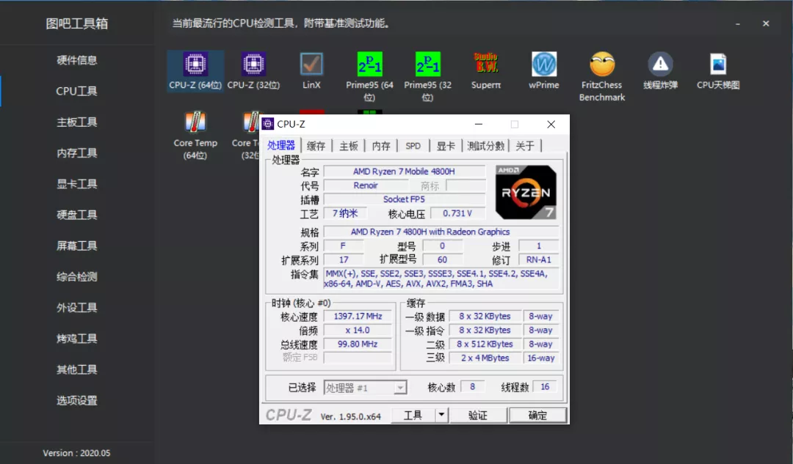The image size is (793, 464).
Task: Open the SPD tab in CPU-Z
Action: coord(413,145)
